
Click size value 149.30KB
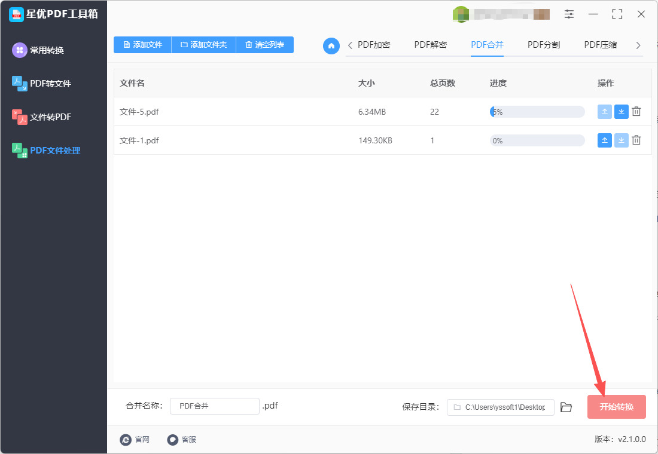[375, 140]
